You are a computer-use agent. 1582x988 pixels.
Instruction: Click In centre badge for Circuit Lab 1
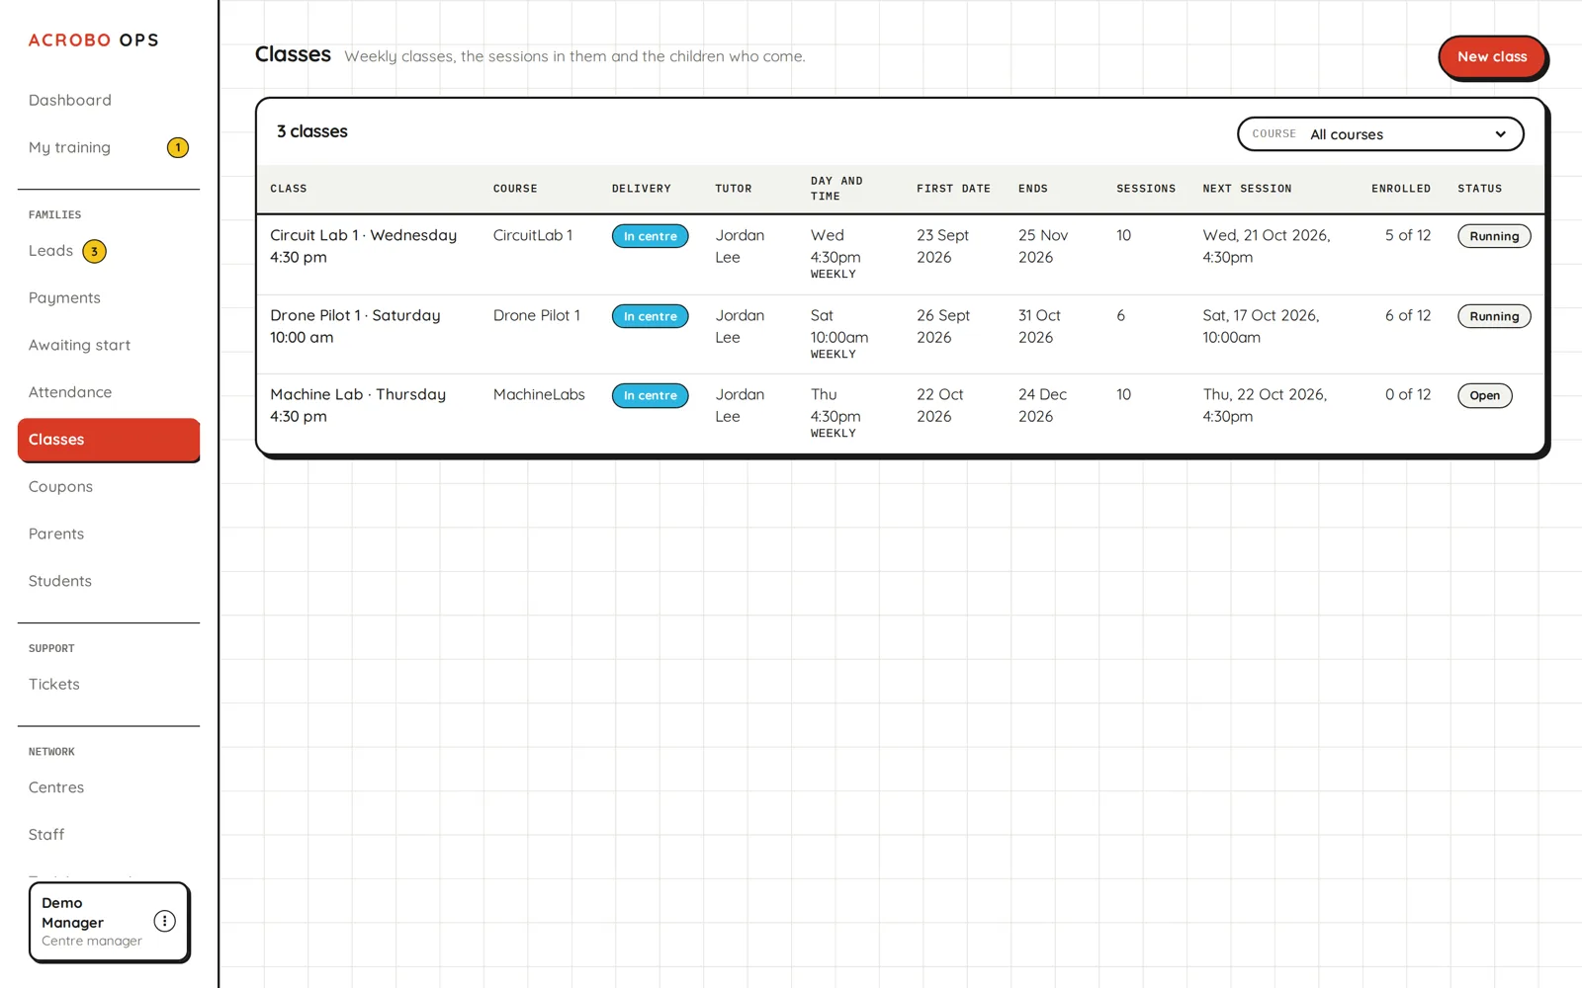click(x=650, y=236)
